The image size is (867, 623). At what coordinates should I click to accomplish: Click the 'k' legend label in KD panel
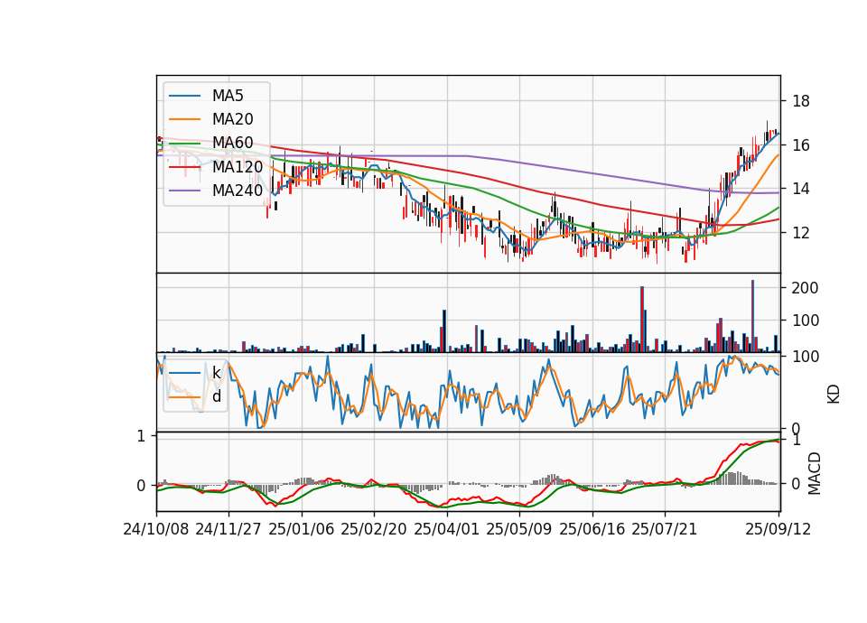[216, 373]
